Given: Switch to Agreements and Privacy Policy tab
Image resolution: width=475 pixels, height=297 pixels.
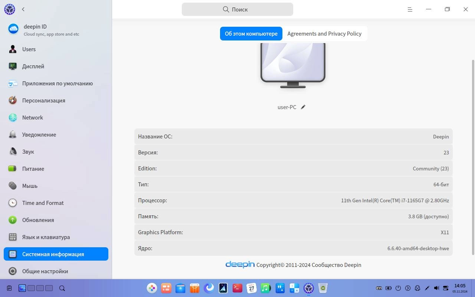Looking at the screenshot, I should [x=324, y=33].
